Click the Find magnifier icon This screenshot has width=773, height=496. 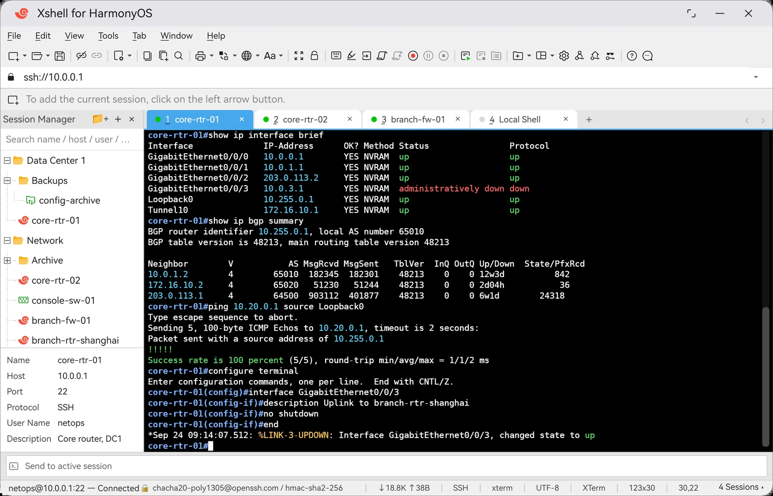[178, 56]
